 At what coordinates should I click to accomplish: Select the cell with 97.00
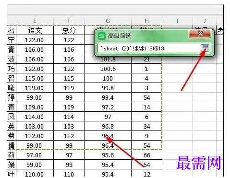tap(35, 155)
